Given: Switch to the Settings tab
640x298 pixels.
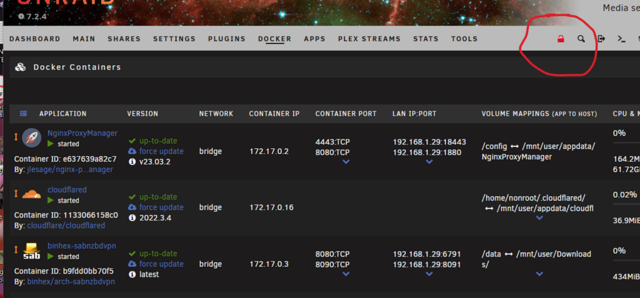Looking at the screenshot, I should point(174,39).
